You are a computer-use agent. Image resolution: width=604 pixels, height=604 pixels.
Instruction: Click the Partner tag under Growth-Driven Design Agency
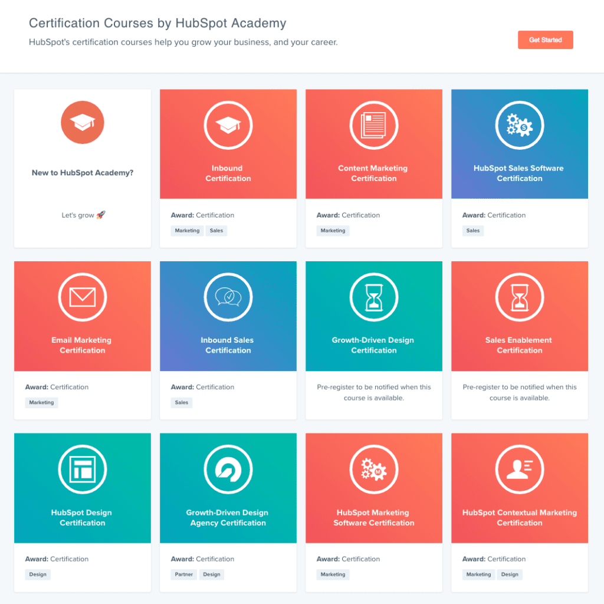click(184, 575)
